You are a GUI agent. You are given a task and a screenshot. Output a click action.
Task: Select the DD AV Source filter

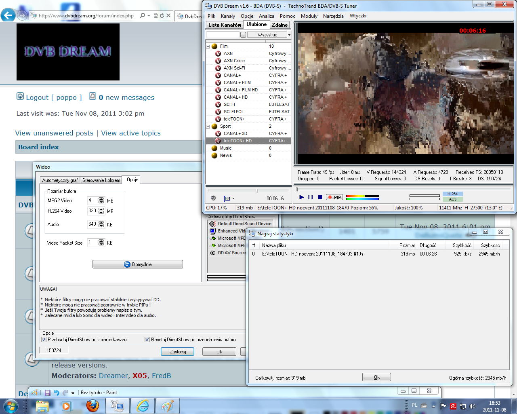tap(231, 253)
